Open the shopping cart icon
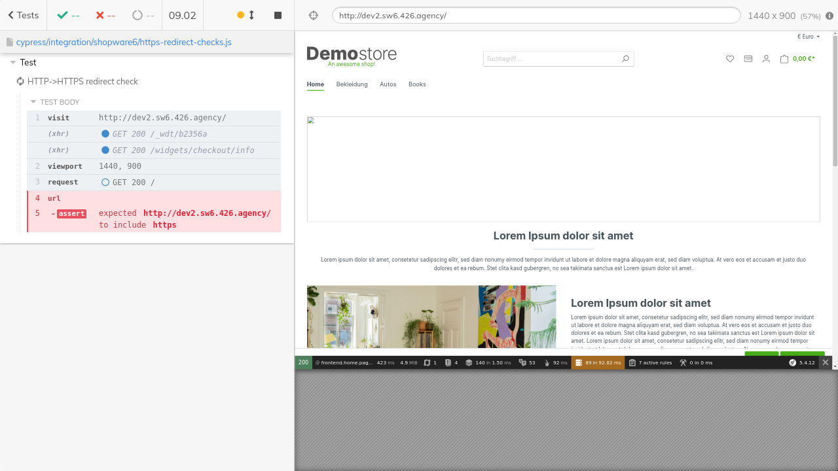This screenshot has width=838, height=471. click(784, 59)
